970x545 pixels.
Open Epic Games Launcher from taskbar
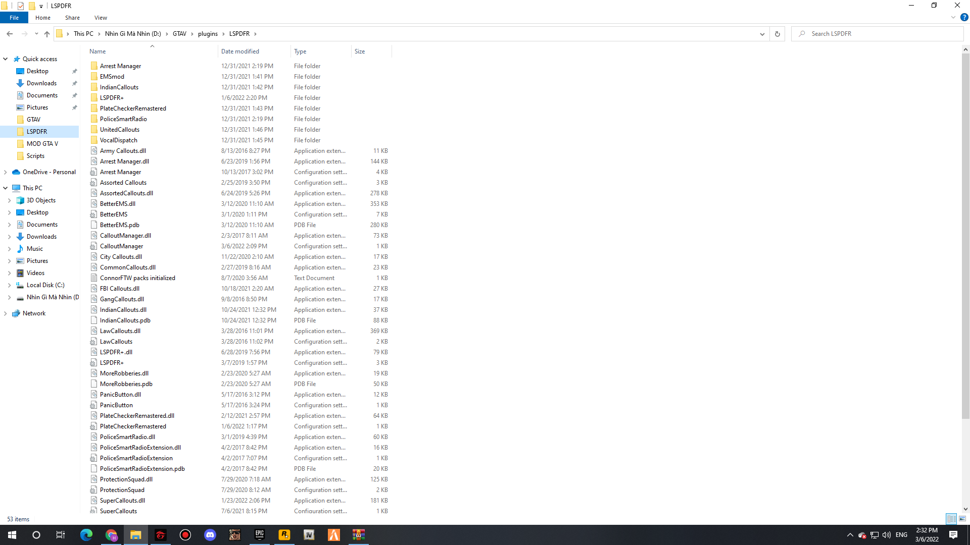tap(259, 535)
